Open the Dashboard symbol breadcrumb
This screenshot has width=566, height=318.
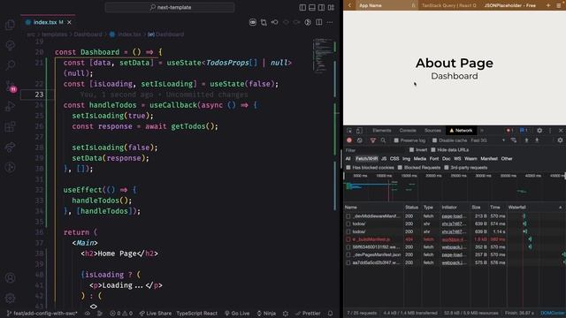(x=166, y=34)
